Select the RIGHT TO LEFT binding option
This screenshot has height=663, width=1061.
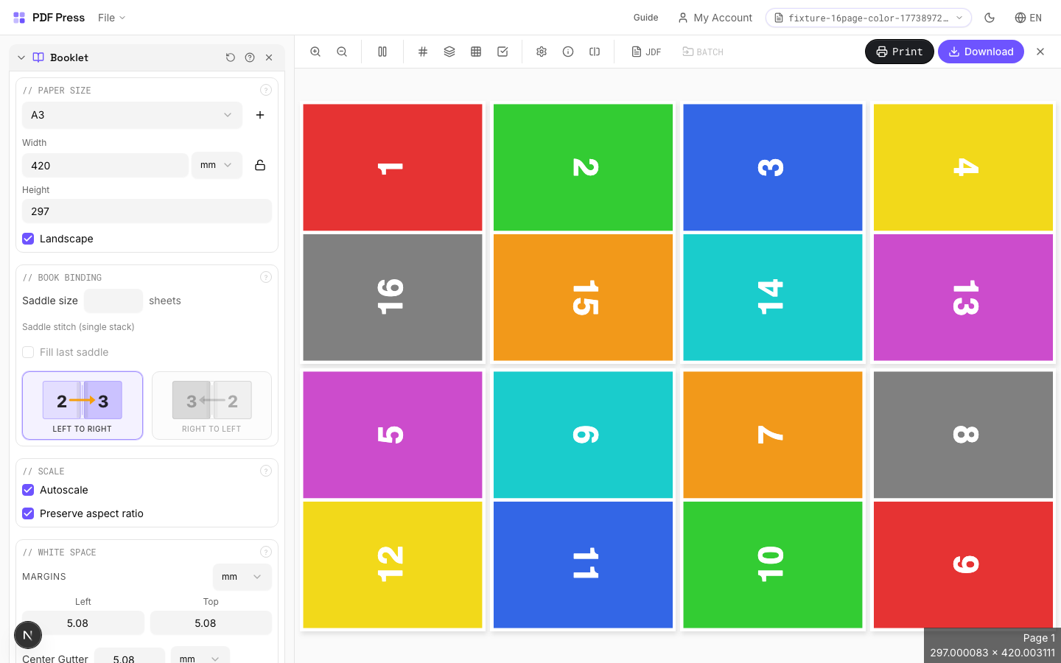point(211,405)
